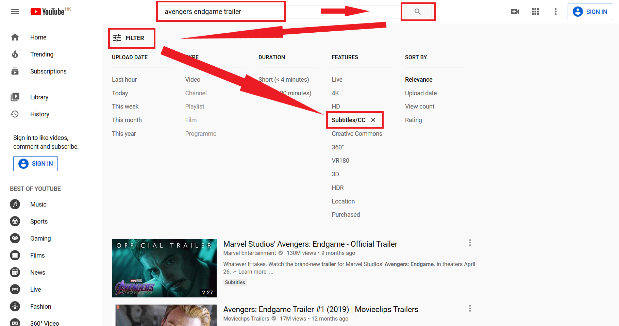The image size is (619, 326).
Task: Click the Sports icon in sidebar
Action: tap(15, 221)
